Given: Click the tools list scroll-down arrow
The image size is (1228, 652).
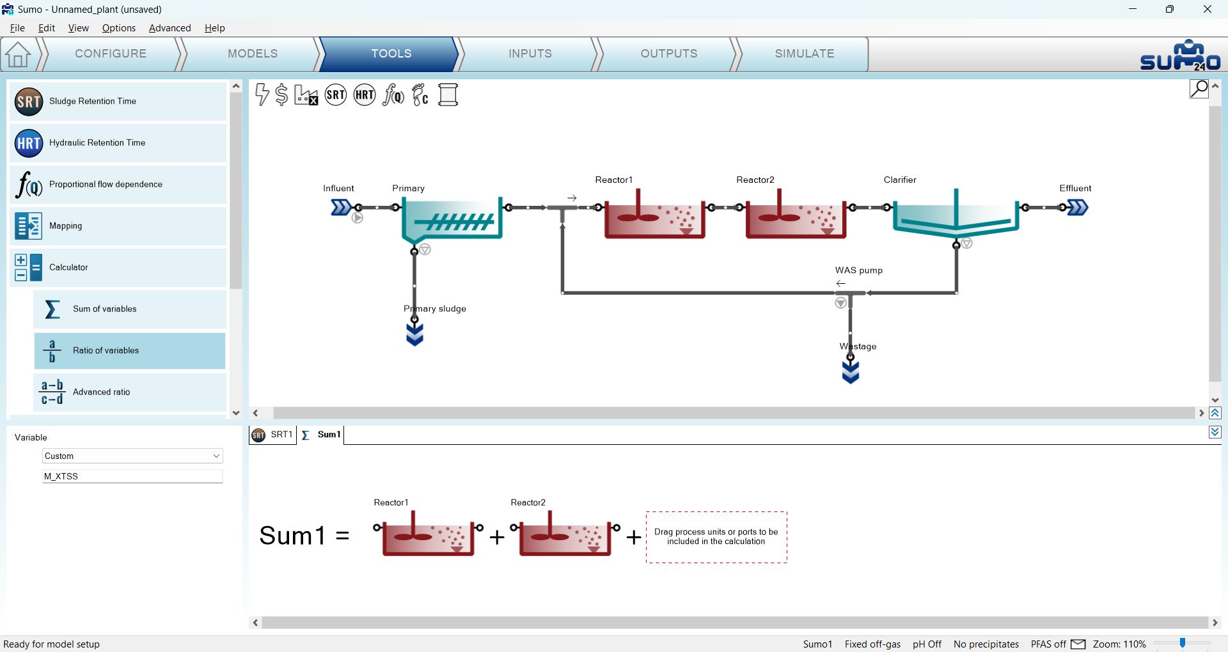Looking at the screenshot, I should [x=236, y=413].
